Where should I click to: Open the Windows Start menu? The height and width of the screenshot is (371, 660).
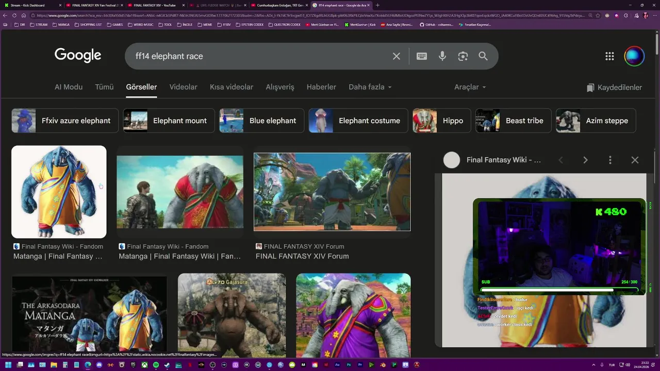pyautogui.click(x=8, y=365)
